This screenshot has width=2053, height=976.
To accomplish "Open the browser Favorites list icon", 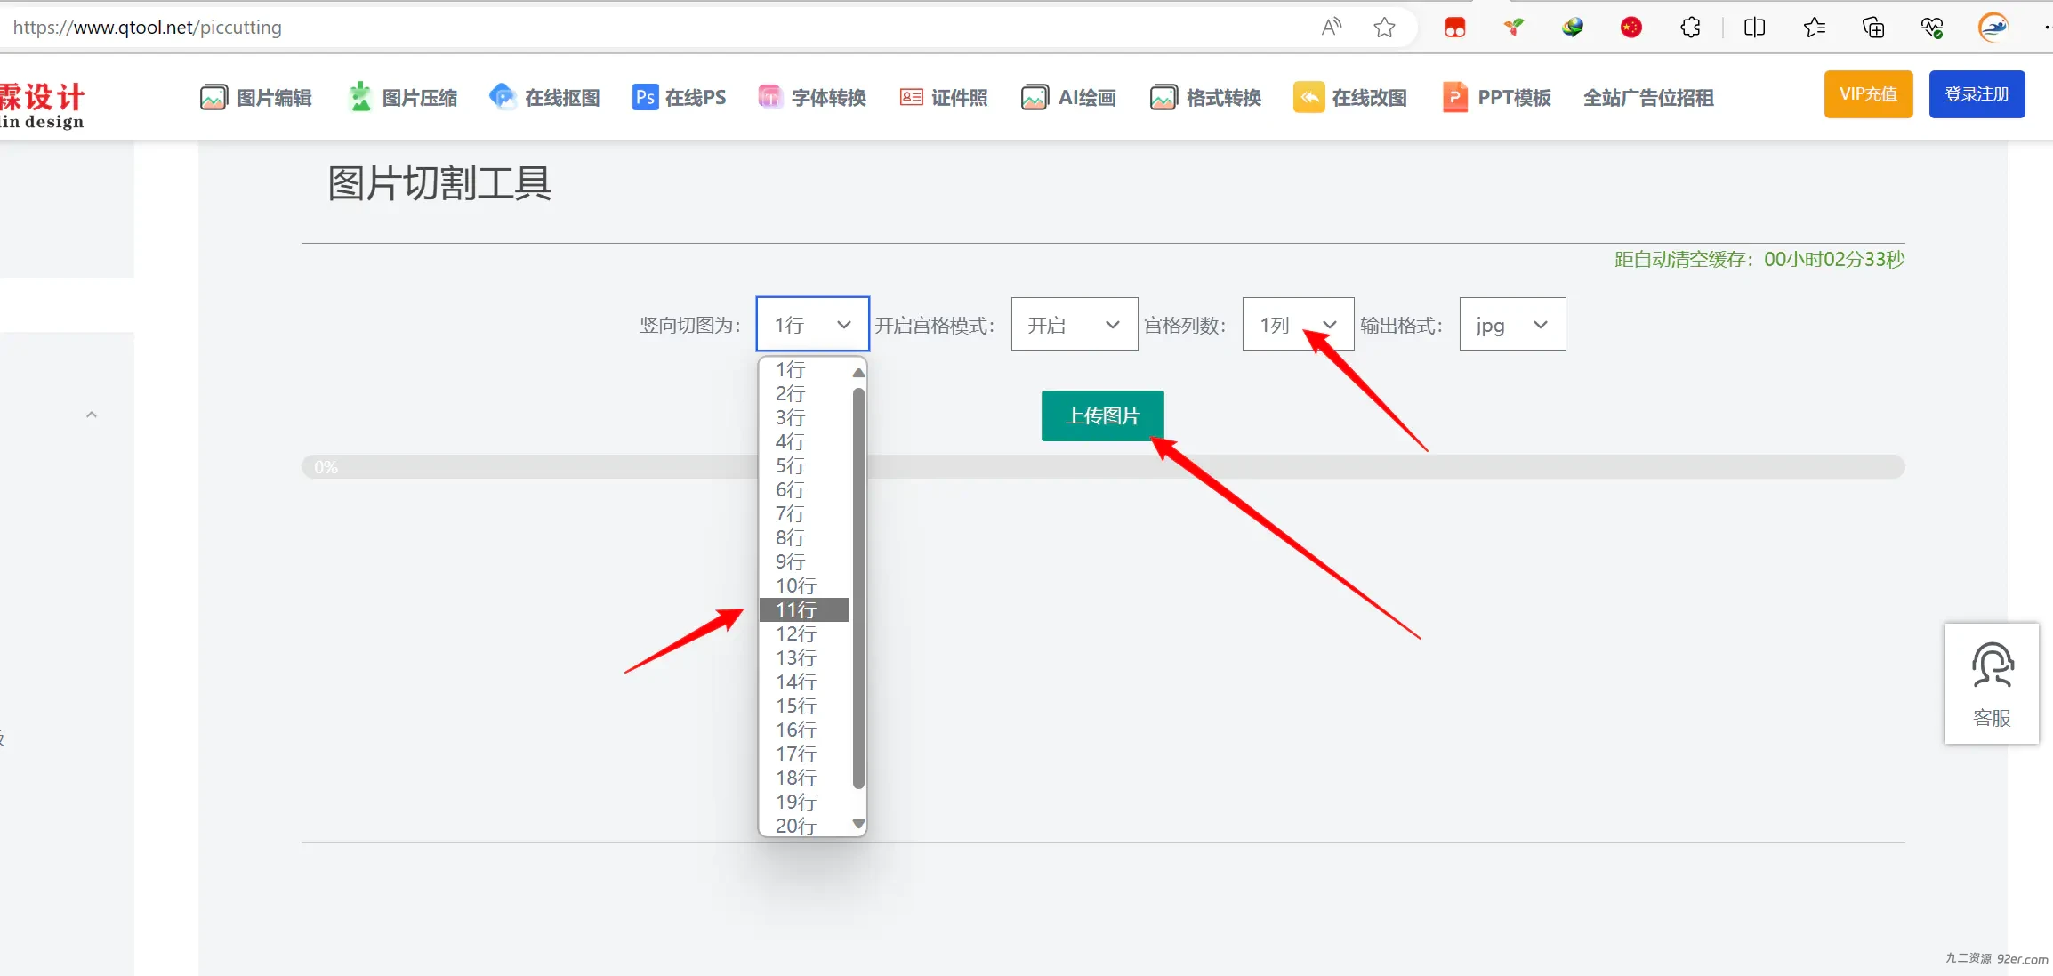I will coord(1815,28).
